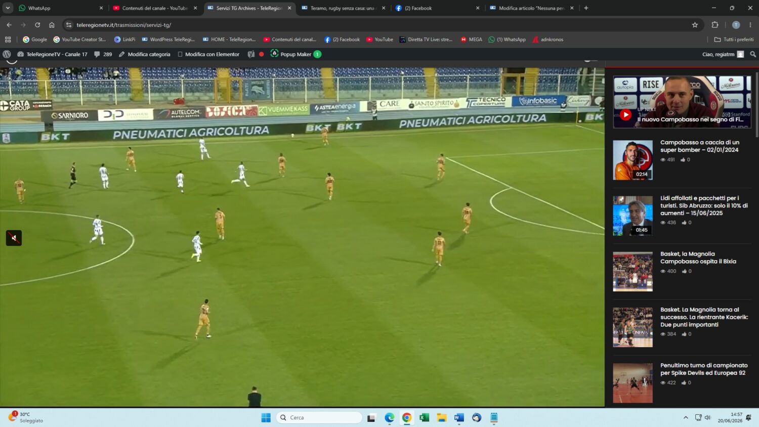This screenshot has height=427, width=759.
Task: Open Word from the taskbar
Action: [459, 417]
